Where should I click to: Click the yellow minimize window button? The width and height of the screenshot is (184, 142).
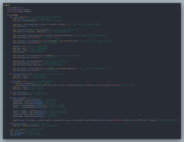point(7,5)
